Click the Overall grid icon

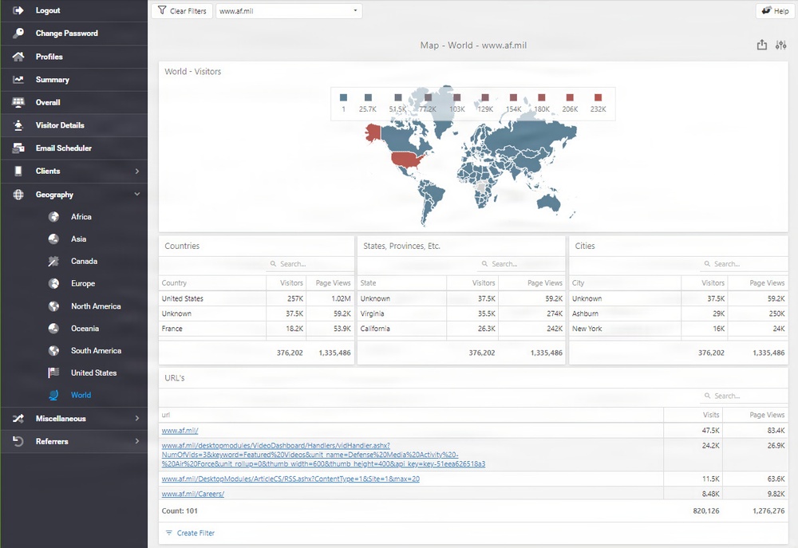pos(18,102)
